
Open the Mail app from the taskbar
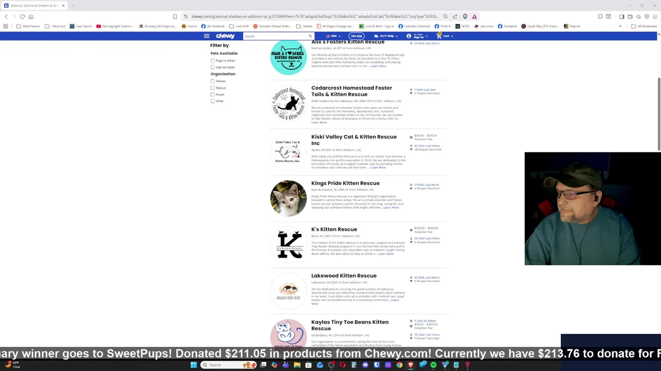pos(320,365)
